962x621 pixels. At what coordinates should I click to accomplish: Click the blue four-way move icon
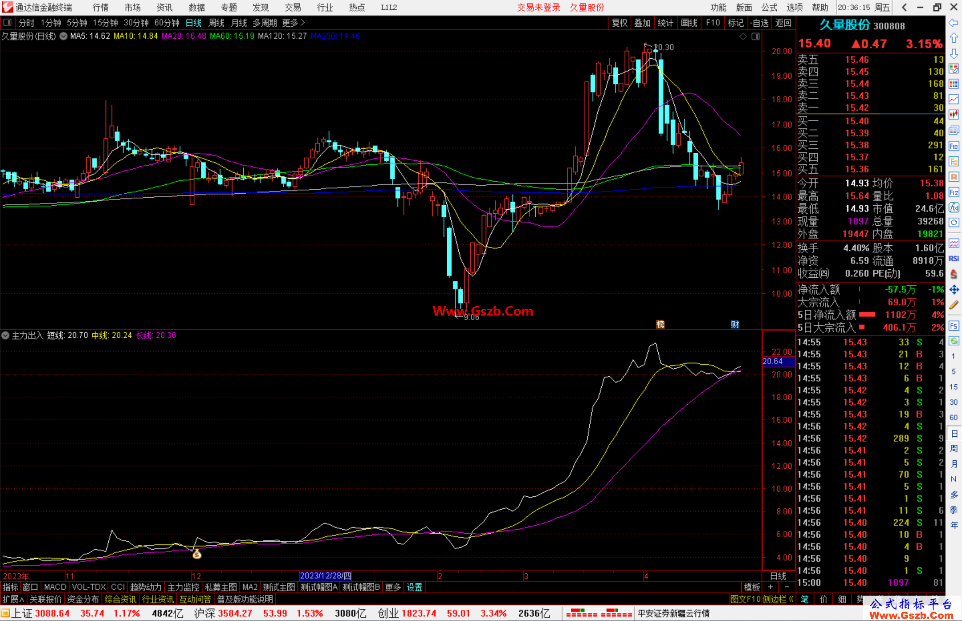(954, 290)
